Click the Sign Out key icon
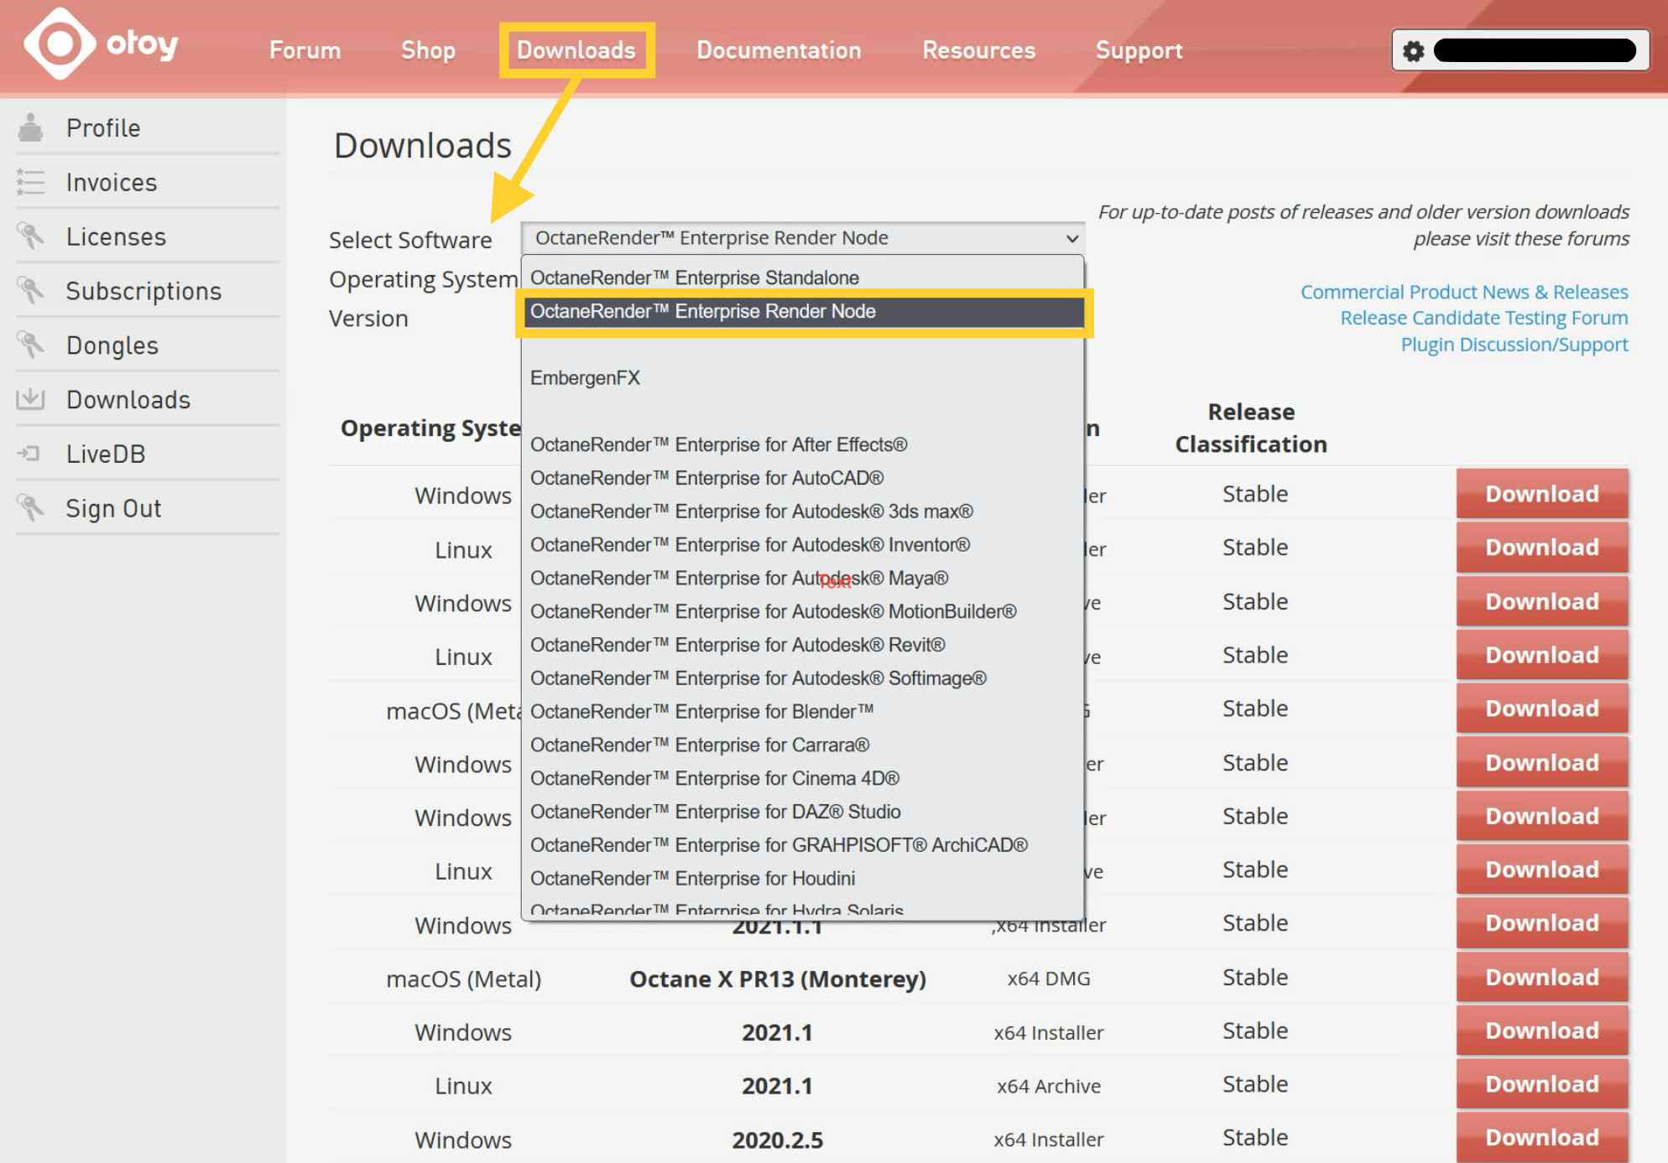This screenshot has height=1163, width=1668. click(x=30, y=508)
